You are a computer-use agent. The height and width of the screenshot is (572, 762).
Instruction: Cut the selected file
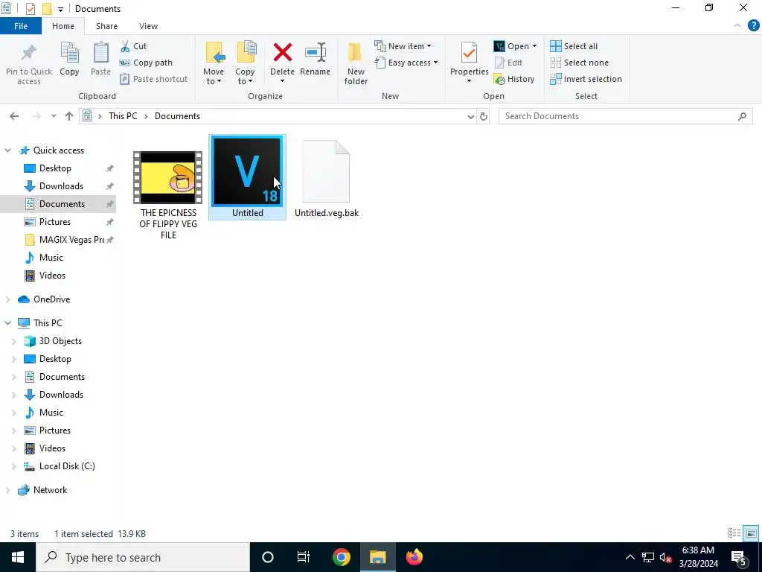134,46
